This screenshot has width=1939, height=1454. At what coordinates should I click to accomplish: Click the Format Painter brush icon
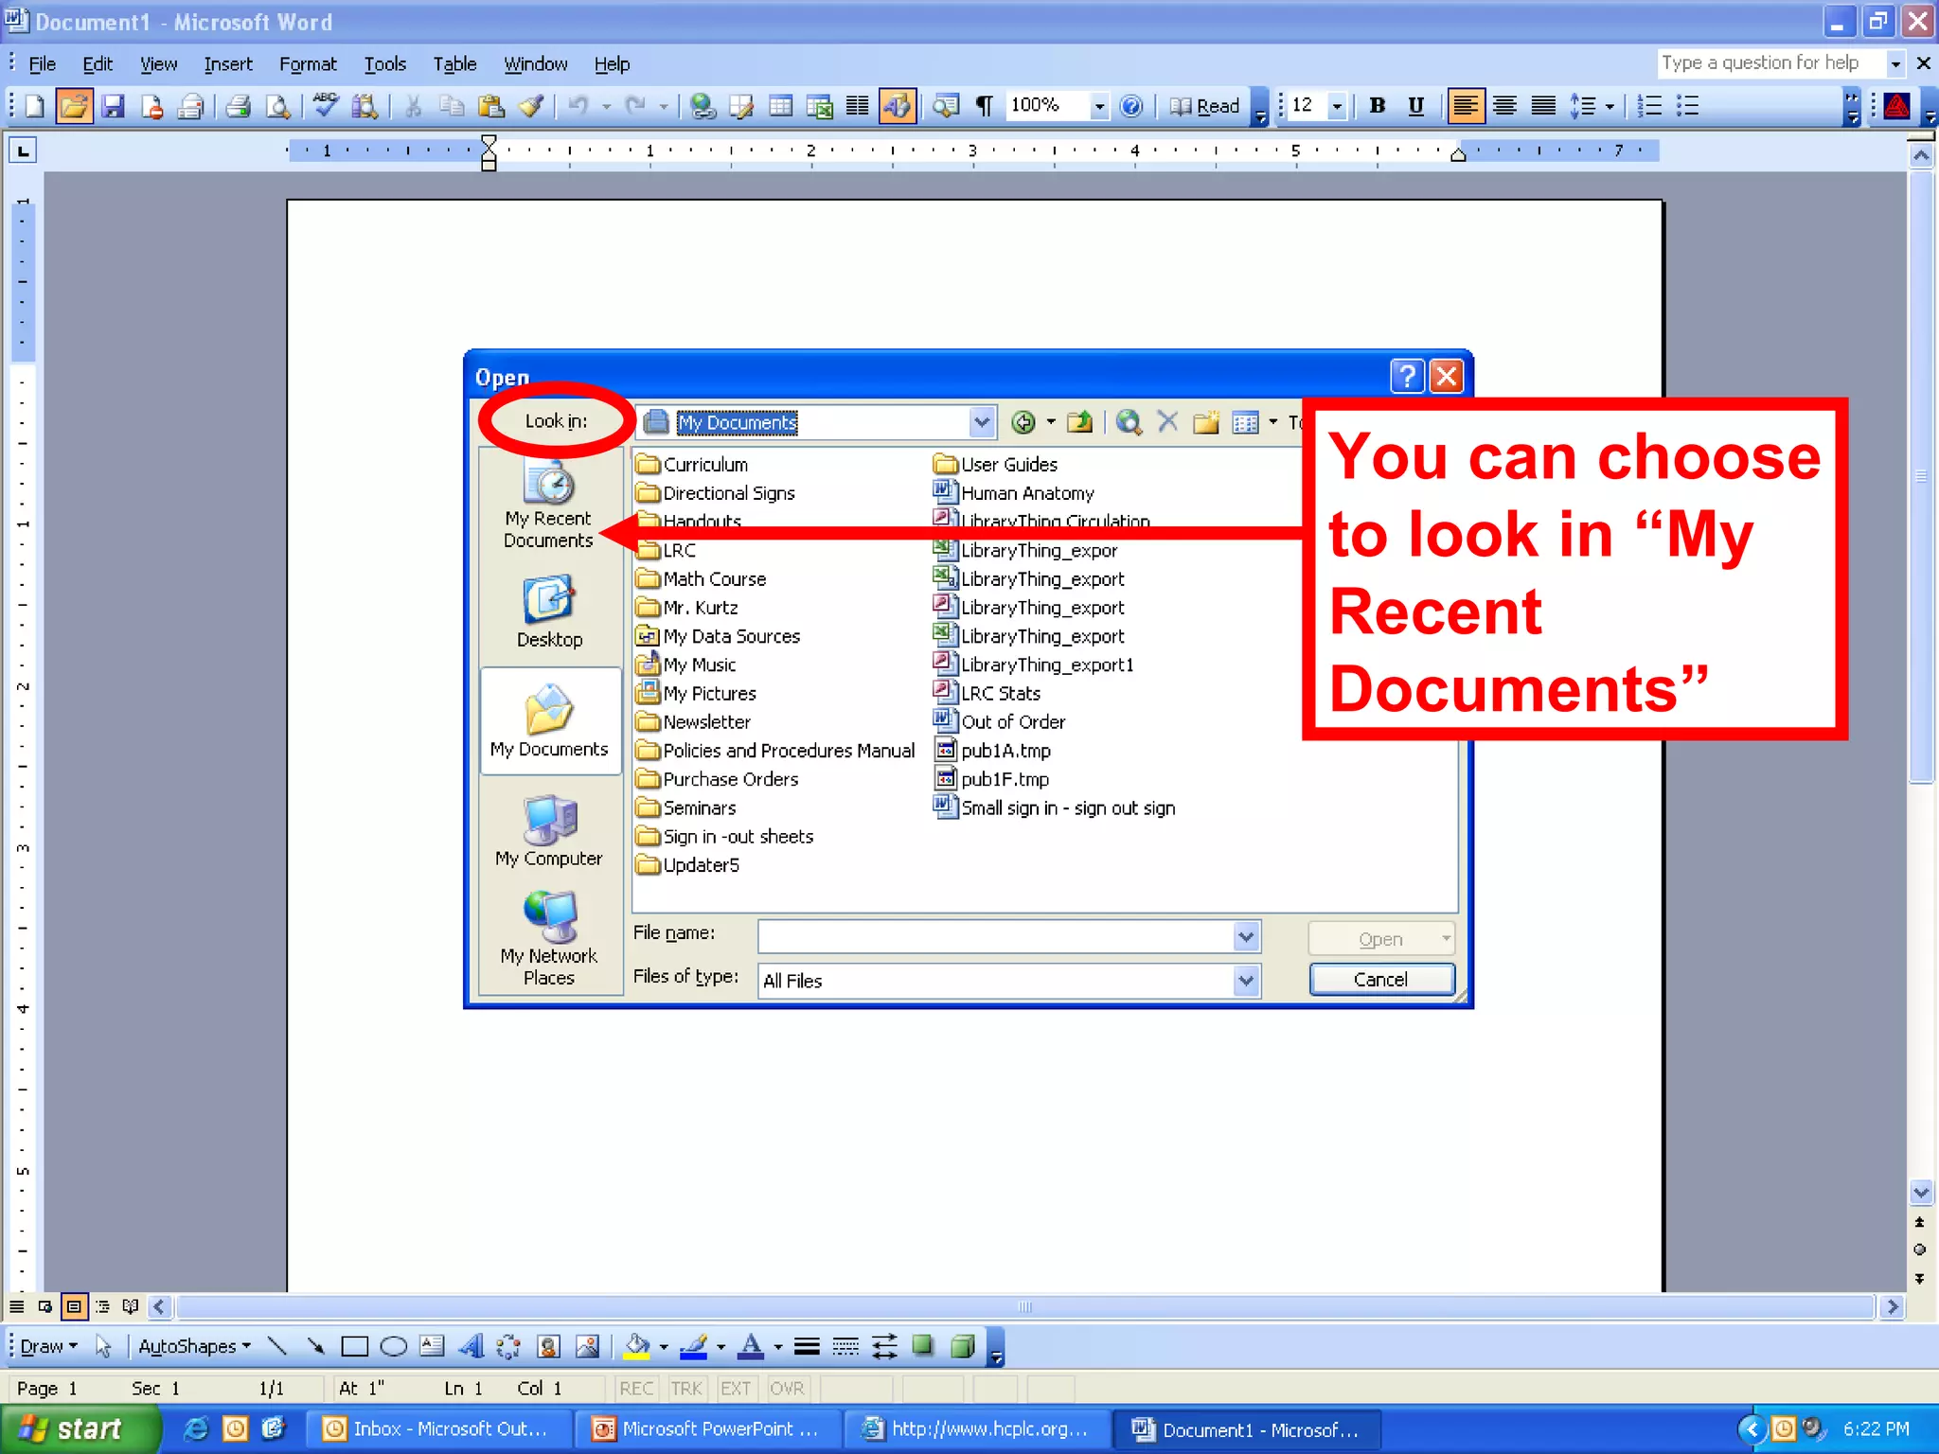[531, 106]
